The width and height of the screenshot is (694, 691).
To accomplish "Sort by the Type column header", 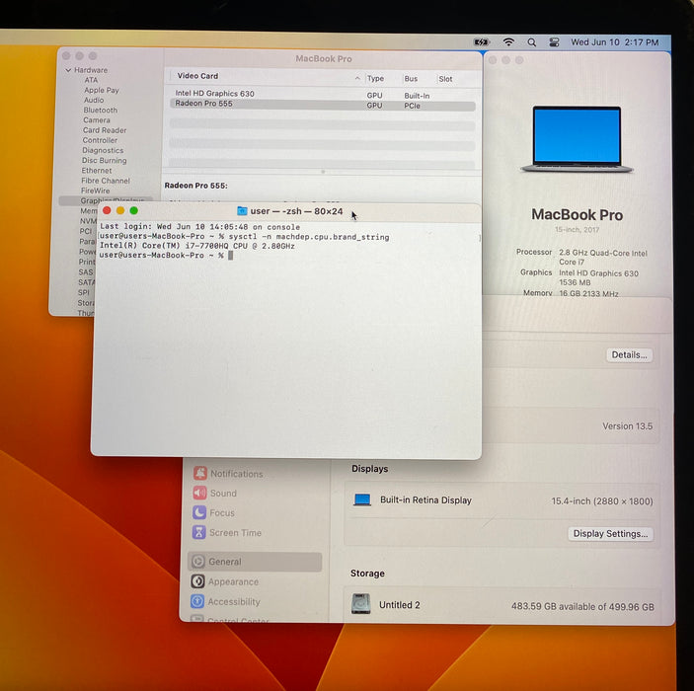I will (x=375, y=78).
